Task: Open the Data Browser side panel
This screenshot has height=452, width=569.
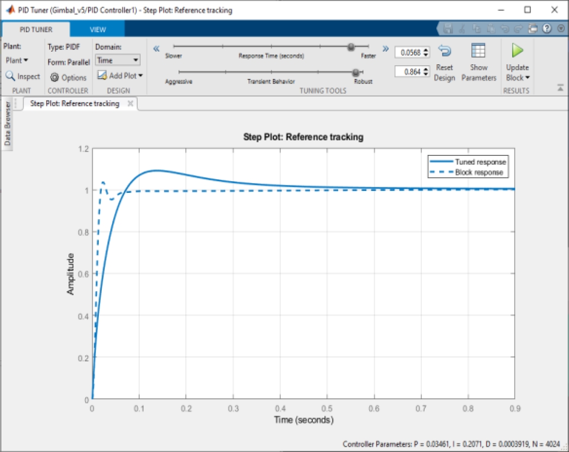Action: [x=8, y=124]
